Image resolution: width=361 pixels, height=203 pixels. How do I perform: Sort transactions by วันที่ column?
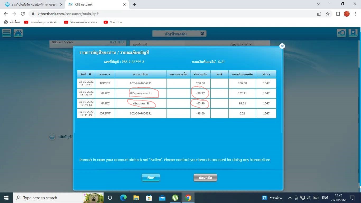pyautogui.click(x=86, y=74)
